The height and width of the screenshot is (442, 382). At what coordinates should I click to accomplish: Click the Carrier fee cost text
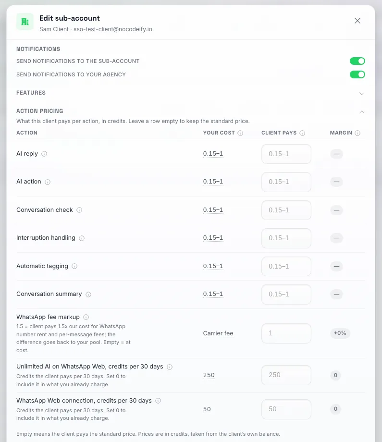[x=218, y=333]
